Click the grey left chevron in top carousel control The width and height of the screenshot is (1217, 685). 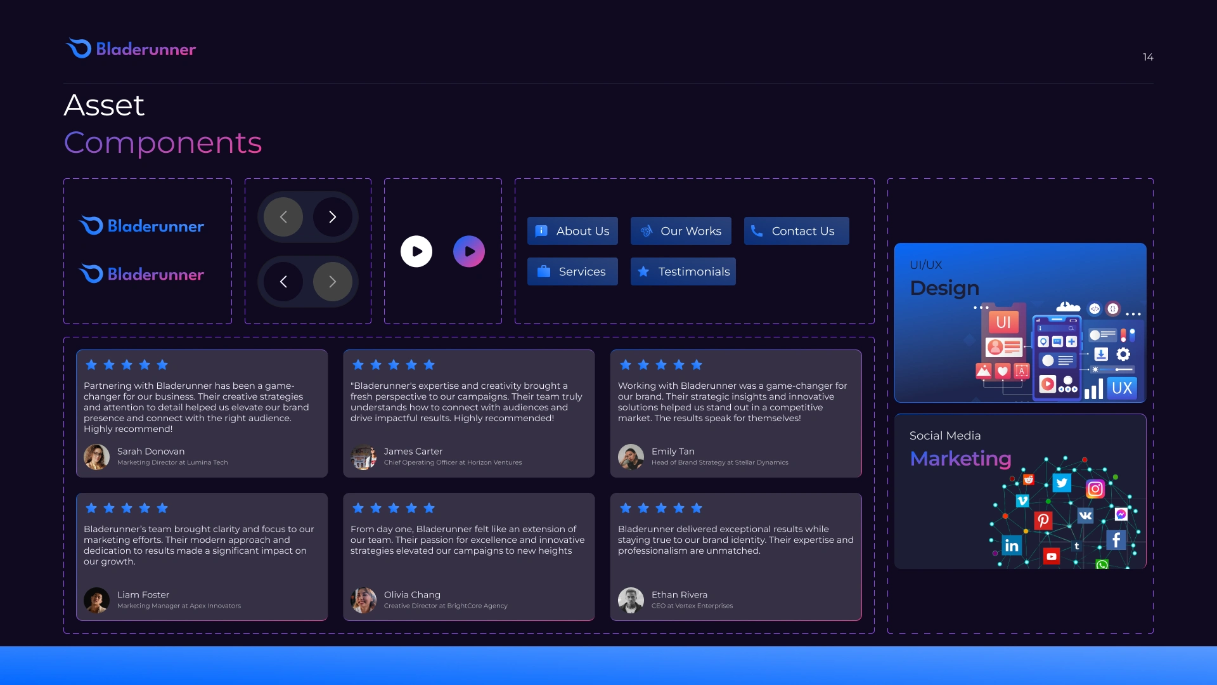(x=283, y=217)
